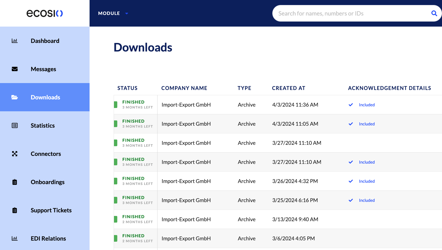Viewport: 442px width, 250px height.
Task: Click Included link for 3/25/2024 6:16 PM
Action: [x=367, y=200]
